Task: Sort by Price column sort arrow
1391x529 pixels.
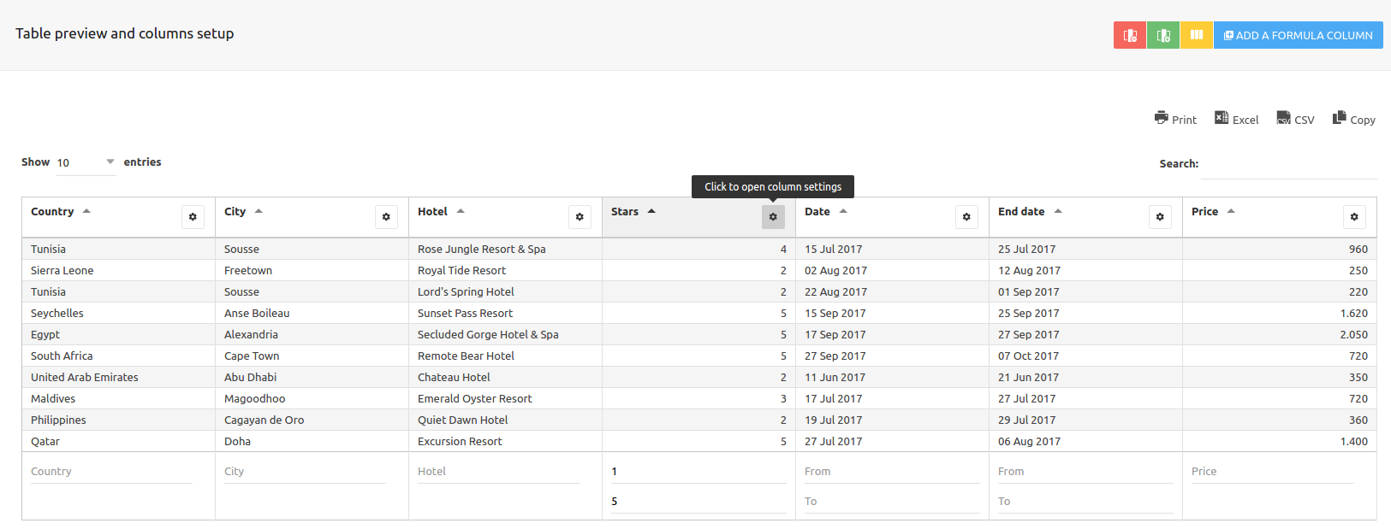Action: pyautogui.click(x=1231, y=211)
